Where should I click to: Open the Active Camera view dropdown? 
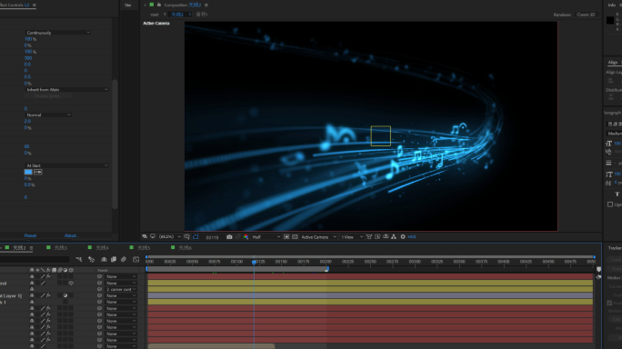point(318,237)
